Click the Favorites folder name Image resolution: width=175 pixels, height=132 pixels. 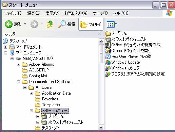(x=50, y=99)
